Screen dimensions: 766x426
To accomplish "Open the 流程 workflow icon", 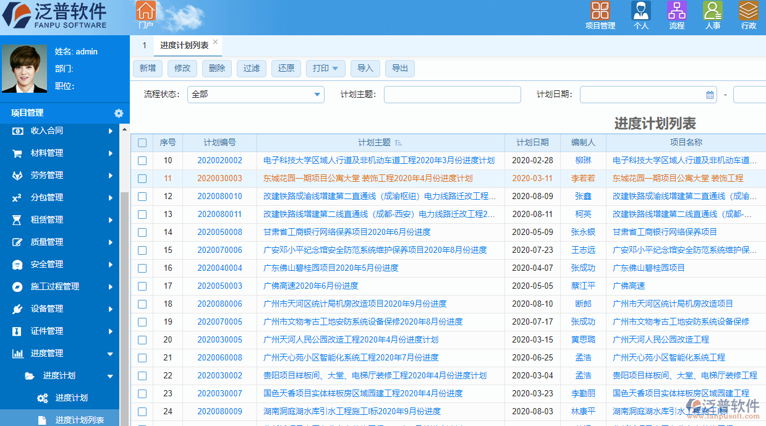I will coord(676,15).
